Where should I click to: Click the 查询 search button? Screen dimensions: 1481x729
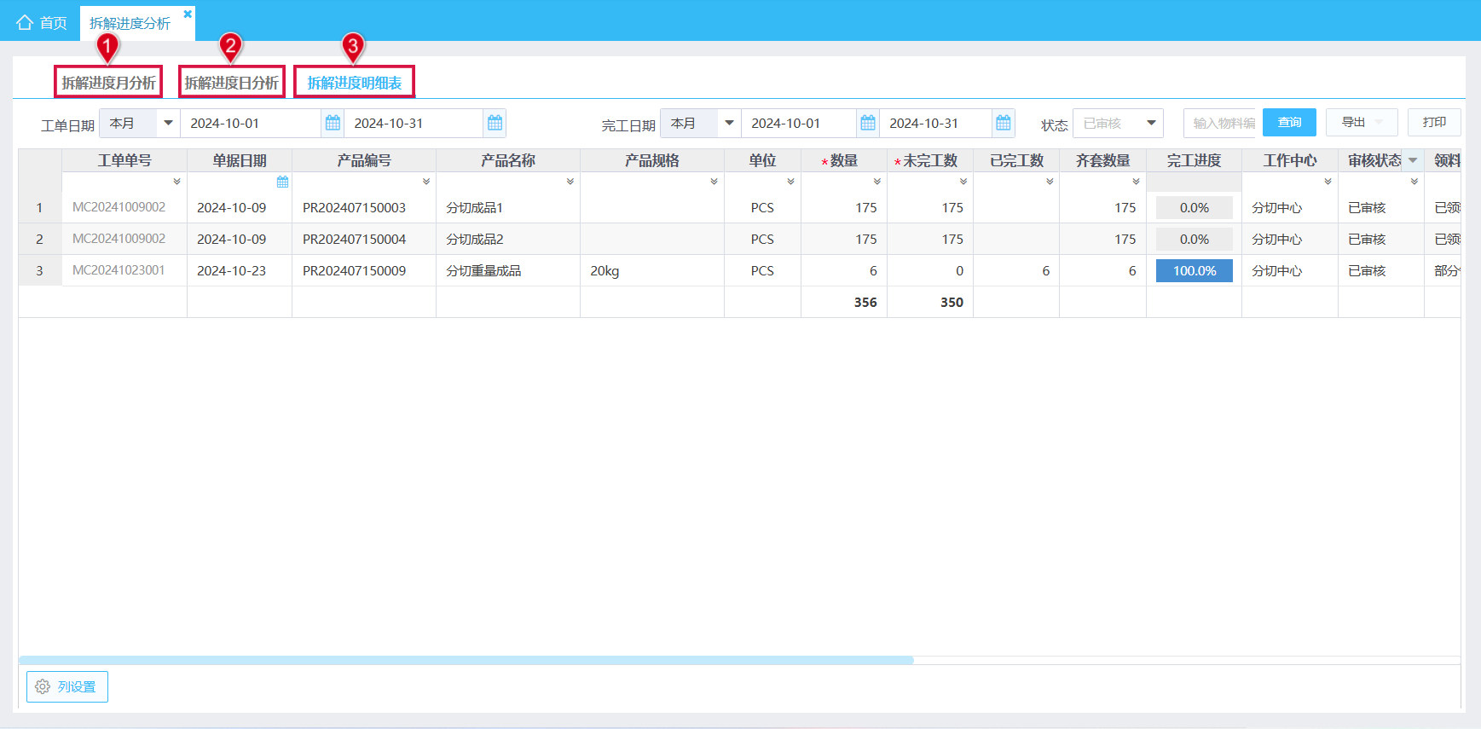click(1289, 122)
